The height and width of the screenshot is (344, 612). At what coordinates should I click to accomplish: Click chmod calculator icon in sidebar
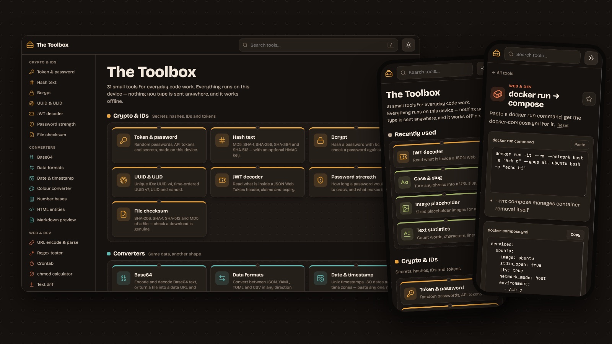[x=32, y=274]
